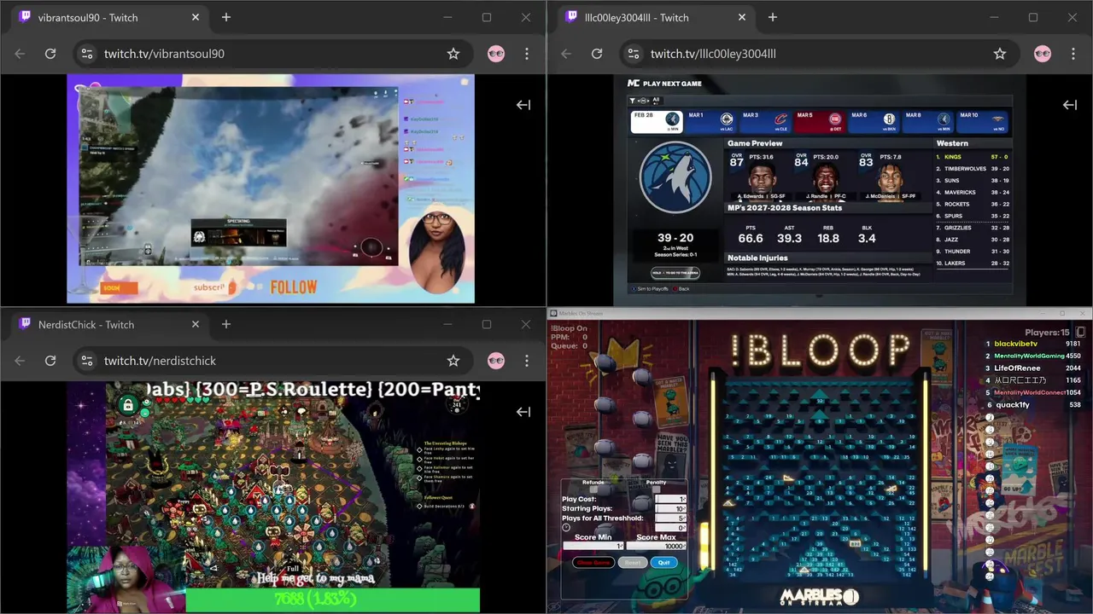Image resolution: width=1093 pixels, height=614 pixels.
Task: Click the Timberwolves team logo
Action: pos(675,177)
